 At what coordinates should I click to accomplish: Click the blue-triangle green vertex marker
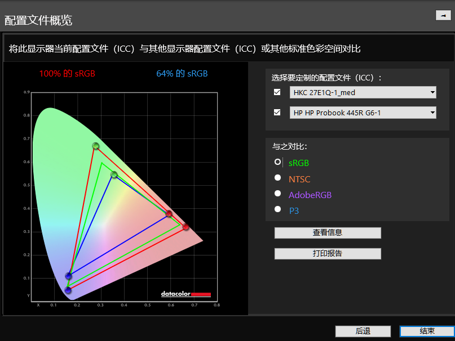(114, 174)
